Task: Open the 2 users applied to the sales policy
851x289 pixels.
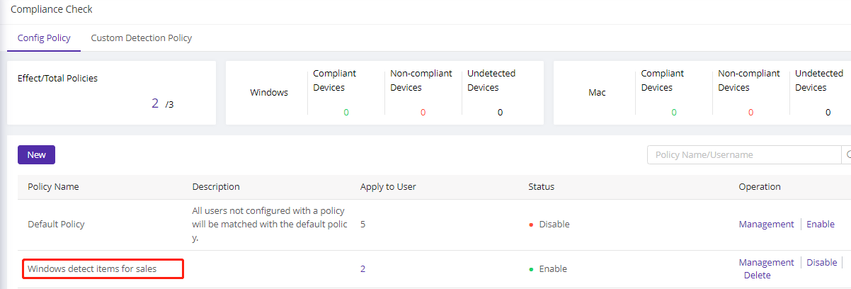Action: (x=363, y=269)
